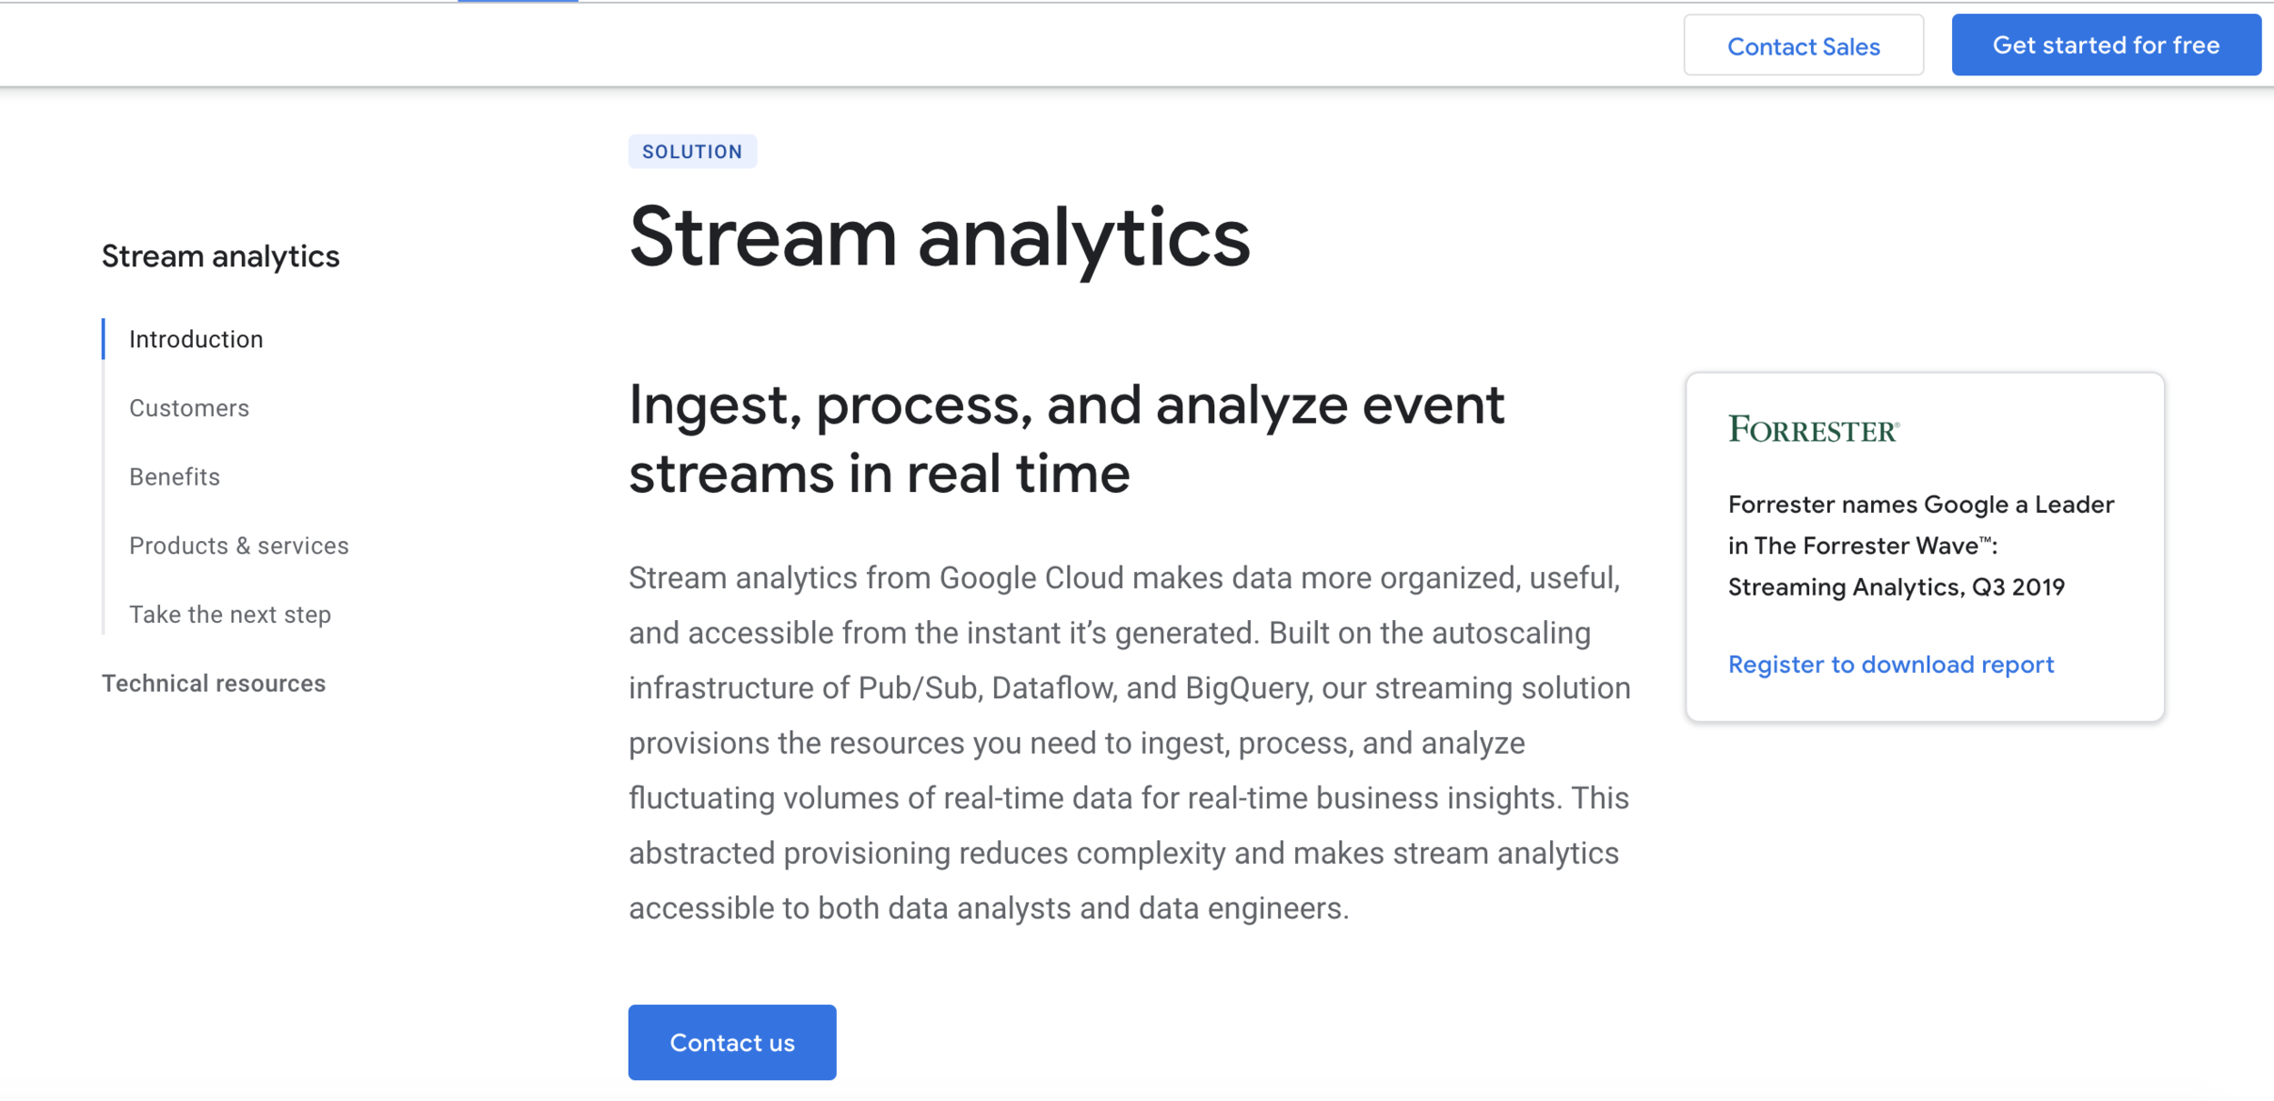
Task: Click Stream analytics sidebar heading
Action: [220, 256]
